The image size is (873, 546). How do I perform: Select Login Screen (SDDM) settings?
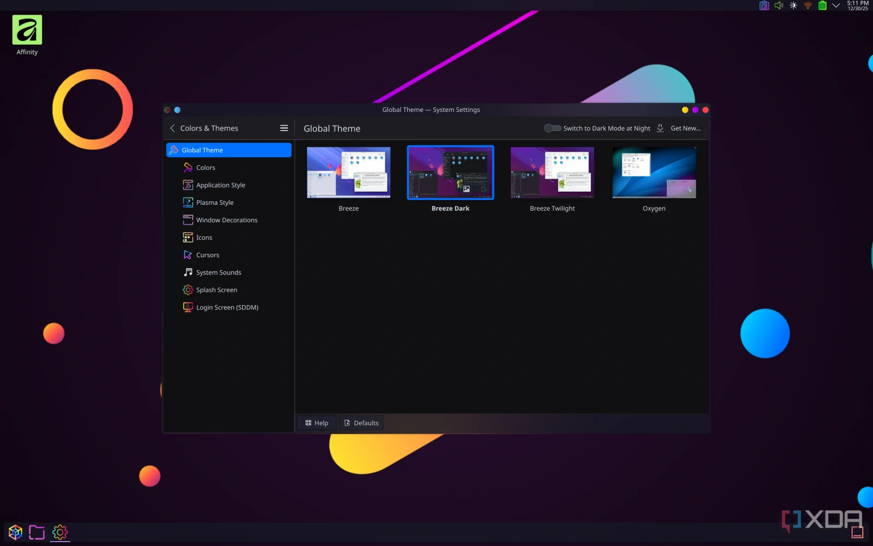188,307
